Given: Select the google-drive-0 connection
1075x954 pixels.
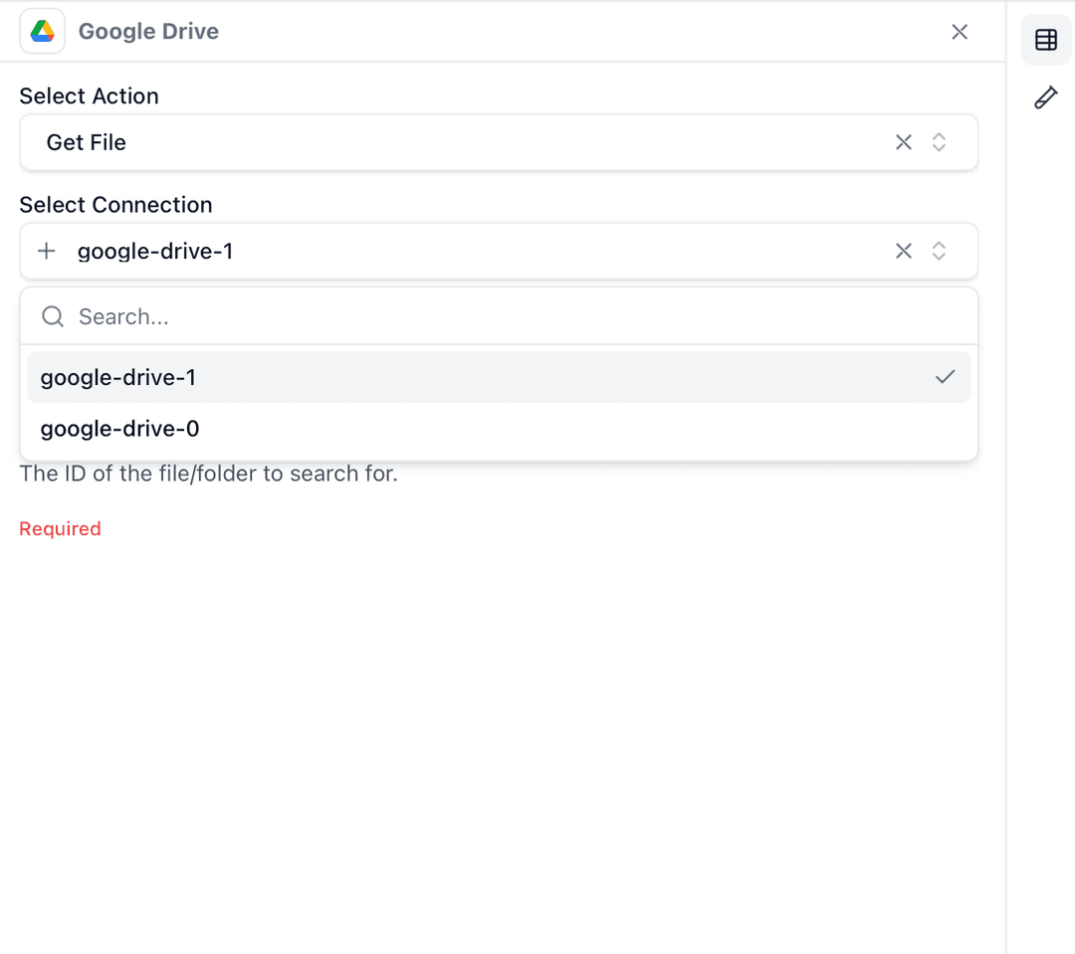Looking at the screenshot, I should tap(118, 429).
